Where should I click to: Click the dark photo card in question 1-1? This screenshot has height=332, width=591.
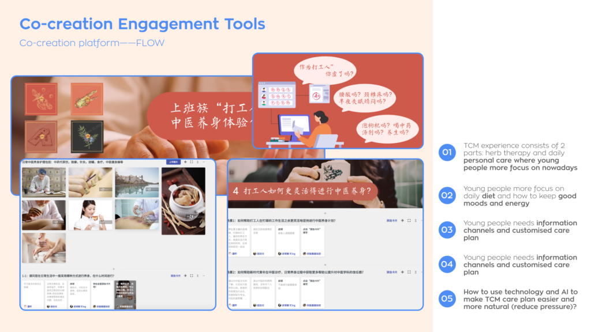click(125, 293)
